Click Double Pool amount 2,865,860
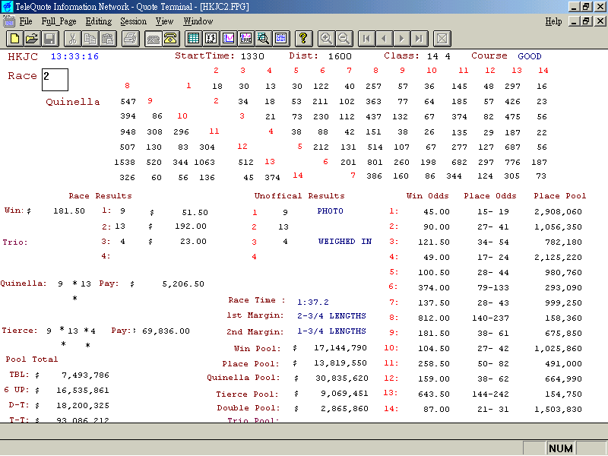This screenshot has width=608, height=456. coord(344,409)
